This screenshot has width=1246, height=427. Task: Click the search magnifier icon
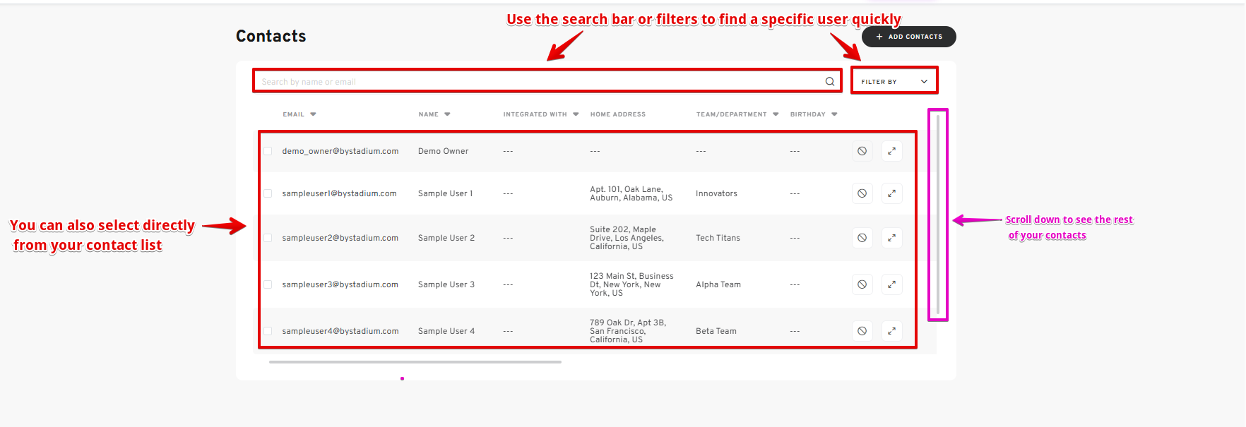(829, 82)
